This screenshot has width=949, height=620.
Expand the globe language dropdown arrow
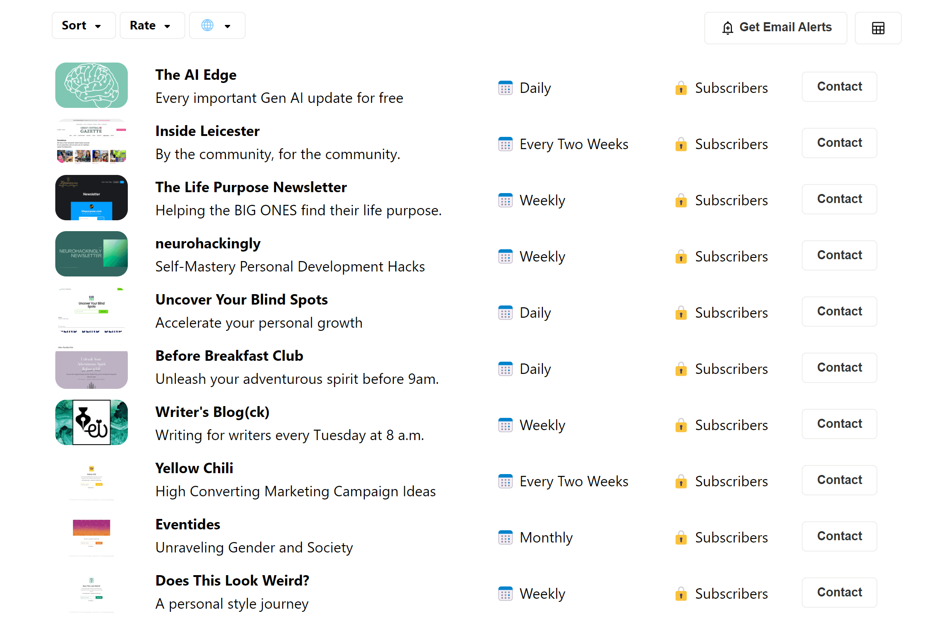[228, 25]
